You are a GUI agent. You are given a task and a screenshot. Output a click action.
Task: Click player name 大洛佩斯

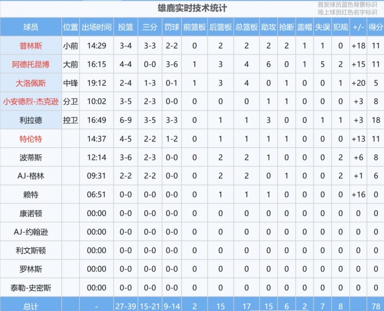[31, 83]
